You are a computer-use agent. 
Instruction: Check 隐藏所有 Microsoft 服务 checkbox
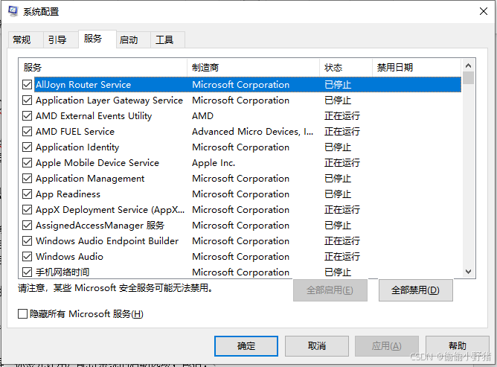(22, 314)
